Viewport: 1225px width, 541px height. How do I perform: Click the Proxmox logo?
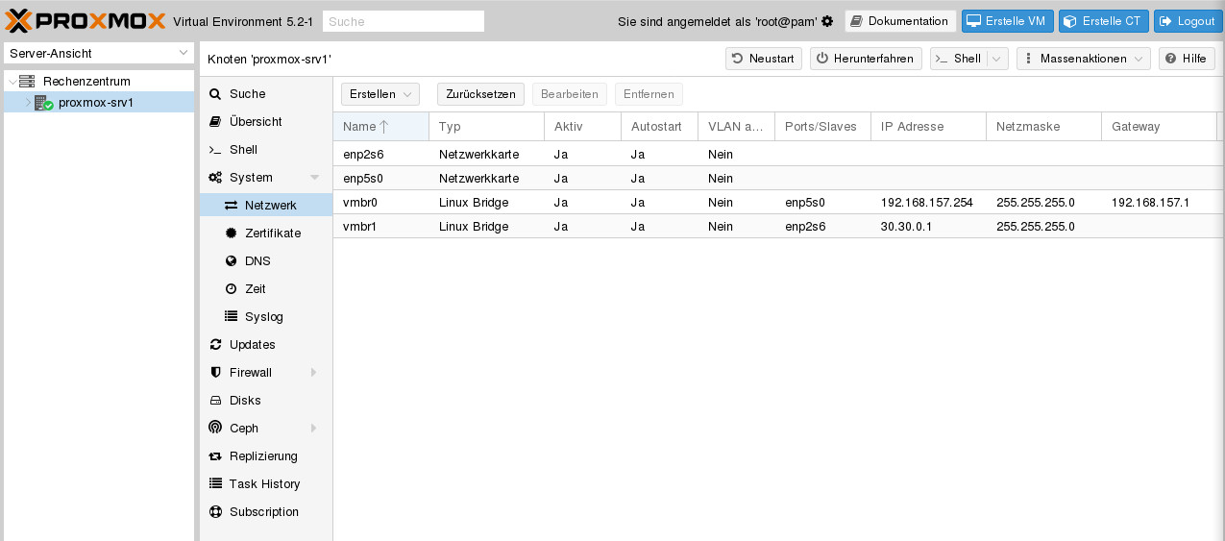(x=84, y=21)
